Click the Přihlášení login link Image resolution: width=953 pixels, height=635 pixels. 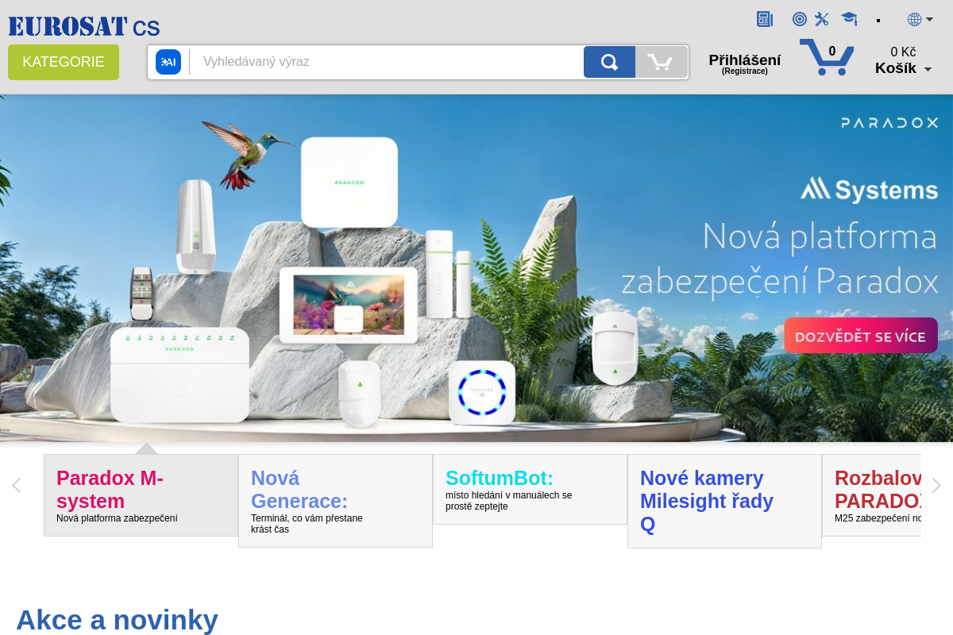pos(745,60)
